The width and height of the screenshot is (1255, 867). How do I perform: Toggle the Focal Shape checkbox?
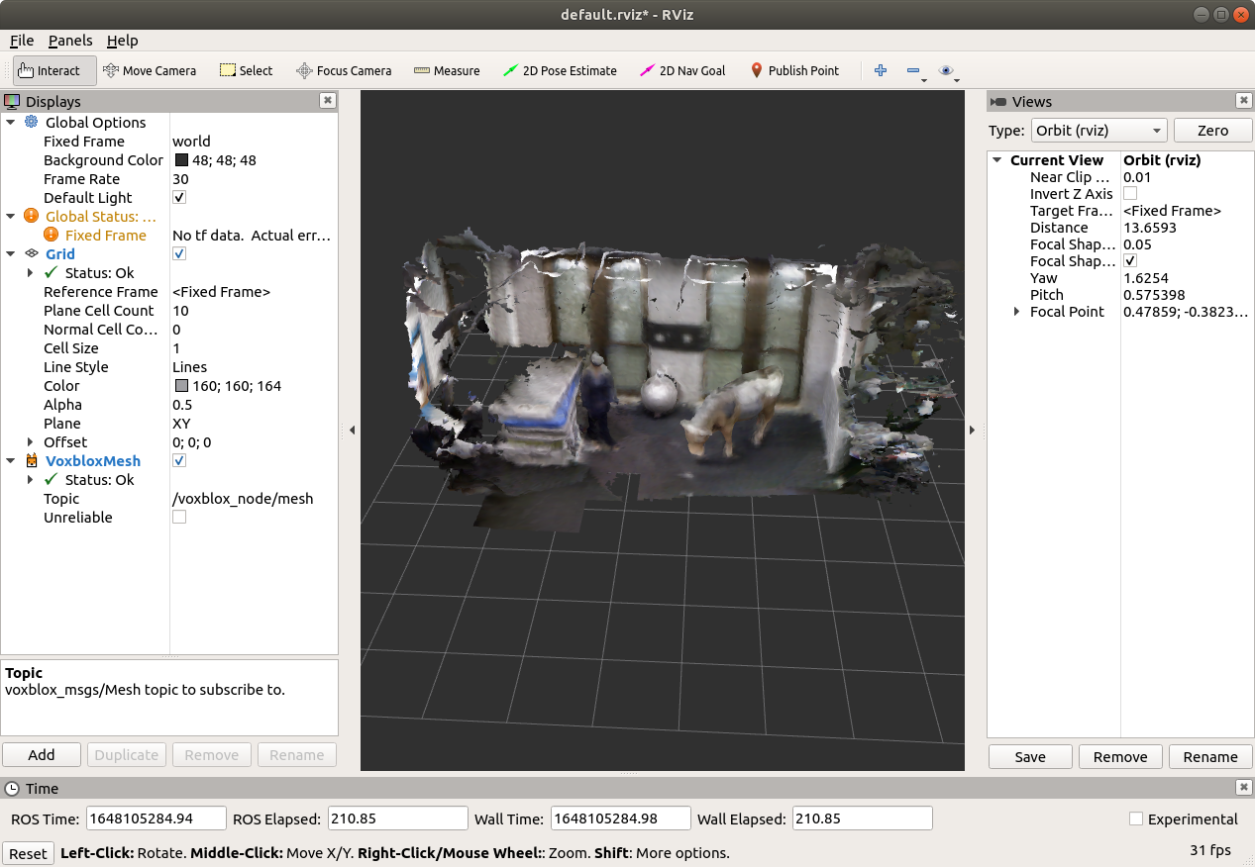(1130, 261)
